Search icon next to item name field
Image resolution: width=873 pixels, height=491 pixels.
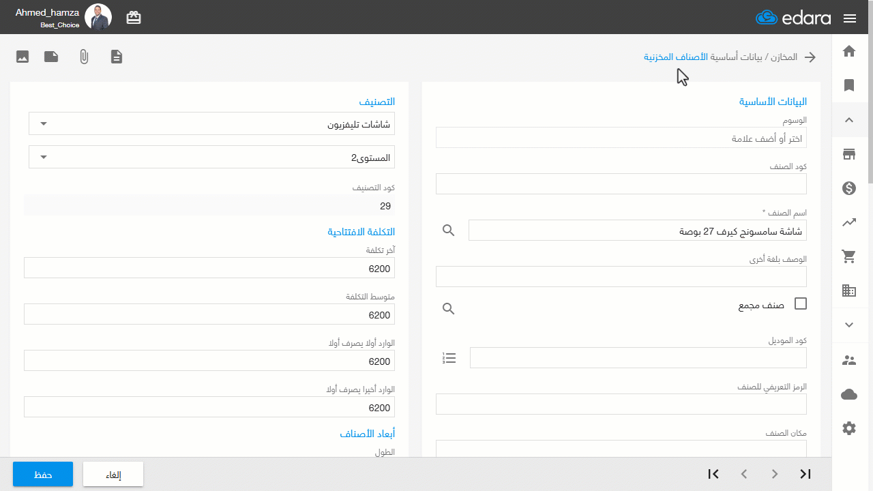[x=448, y=230]
